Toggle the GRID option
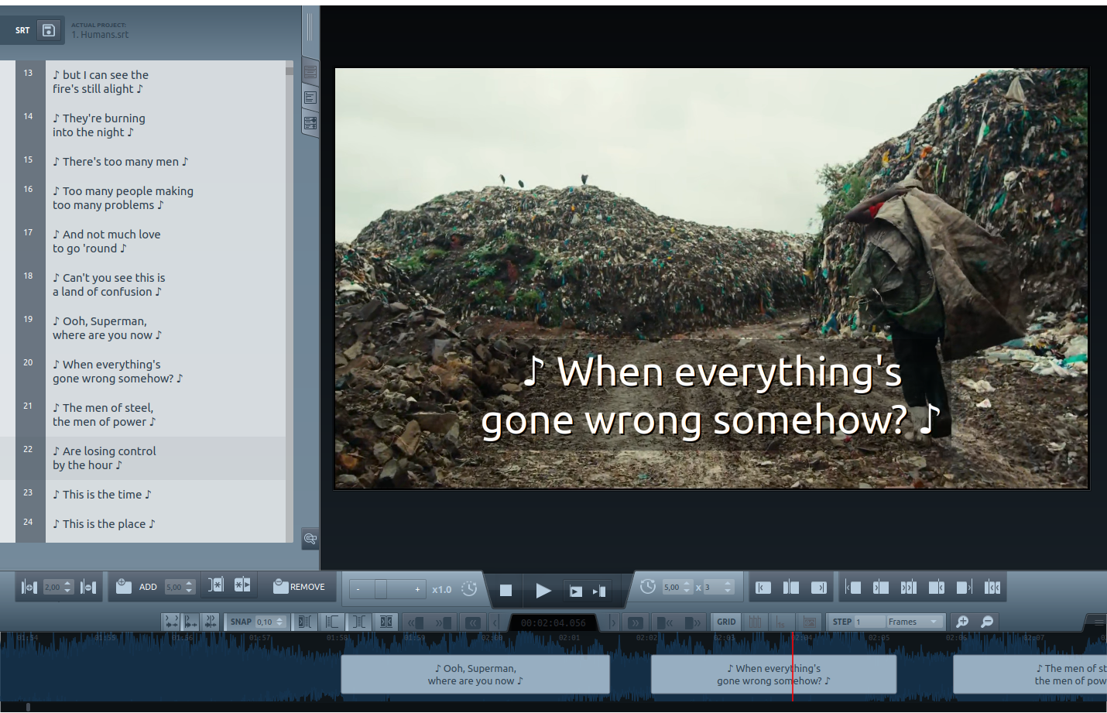This screenshot has width=1107, height=713. pos(726,622)
